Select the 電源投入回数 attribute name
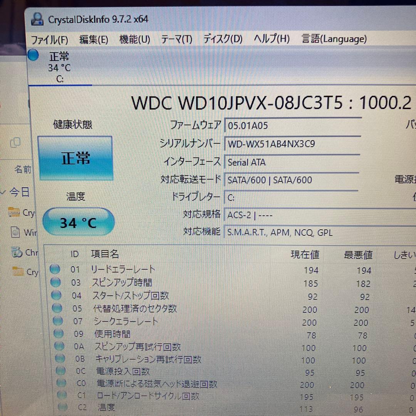Image resolution: width=416 pixels, height=416 pixels. [123, 371]
